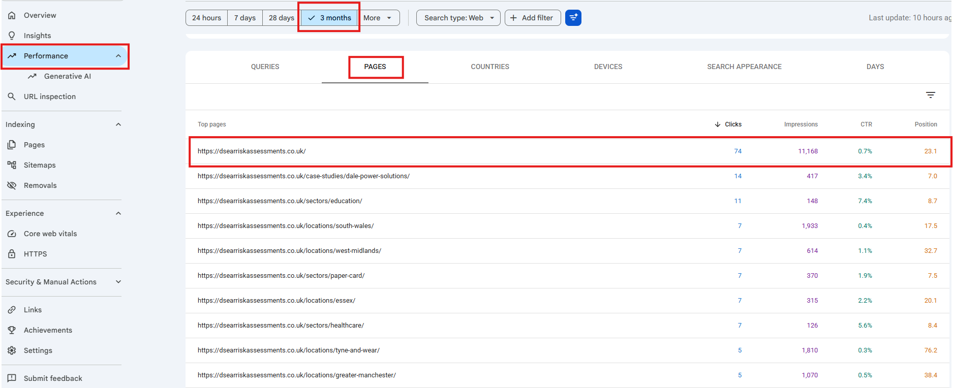Click the 11,168 impressions value

coord(808,151)
